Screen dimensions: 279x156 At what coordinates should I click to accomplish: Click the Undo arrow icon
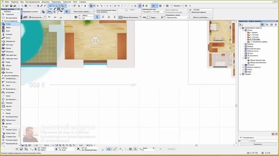[30, 6]
